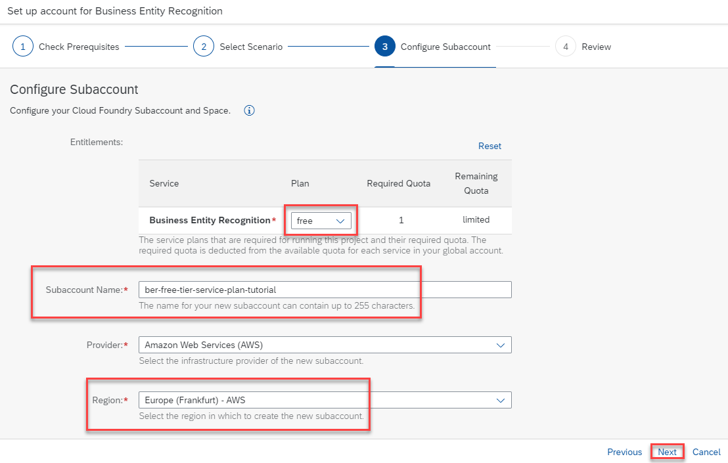Select the Business Entity Recognition row label
The width and height of the screenshot is (728, 463).
[x=210, y=221]
